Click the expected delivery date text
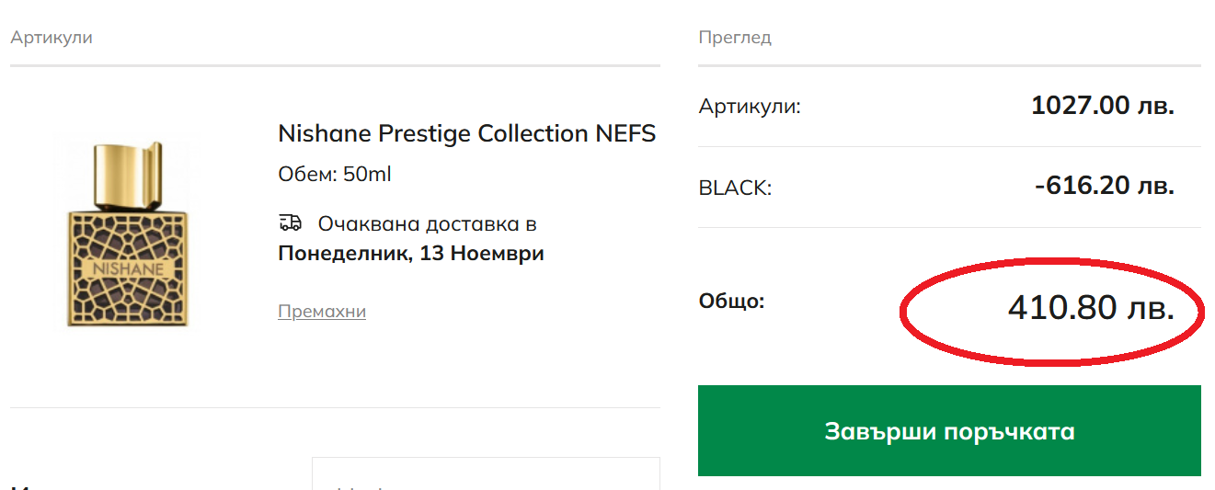 [x=411, y=254]
